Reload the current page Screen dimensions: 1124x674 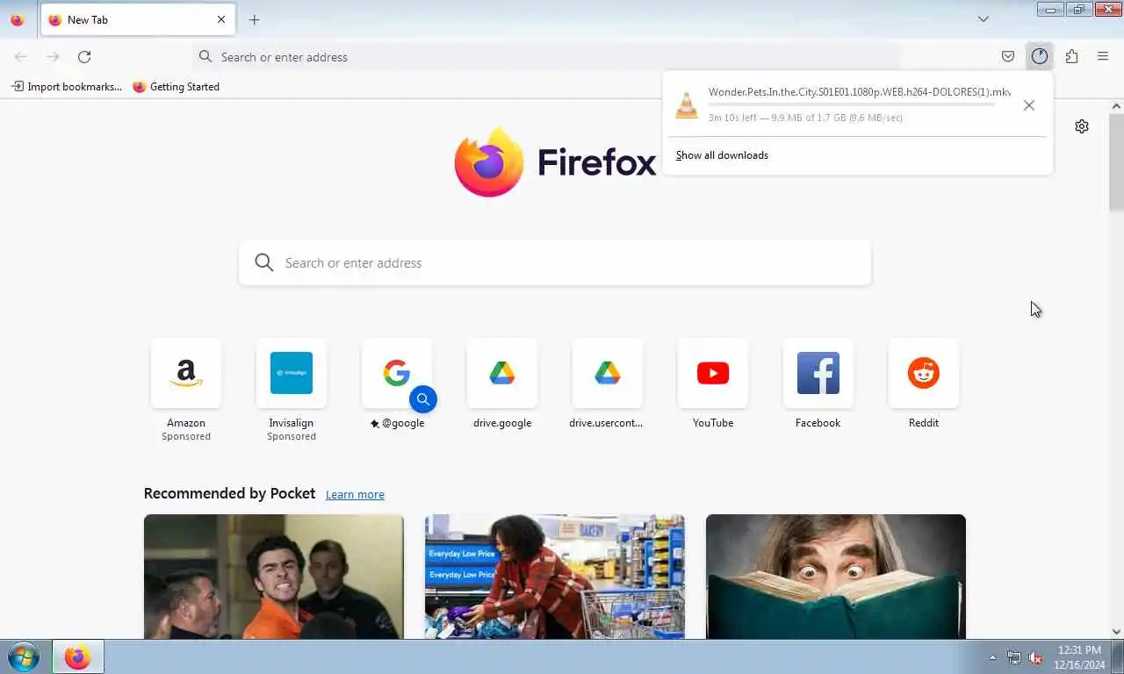[x=84, y=57]
